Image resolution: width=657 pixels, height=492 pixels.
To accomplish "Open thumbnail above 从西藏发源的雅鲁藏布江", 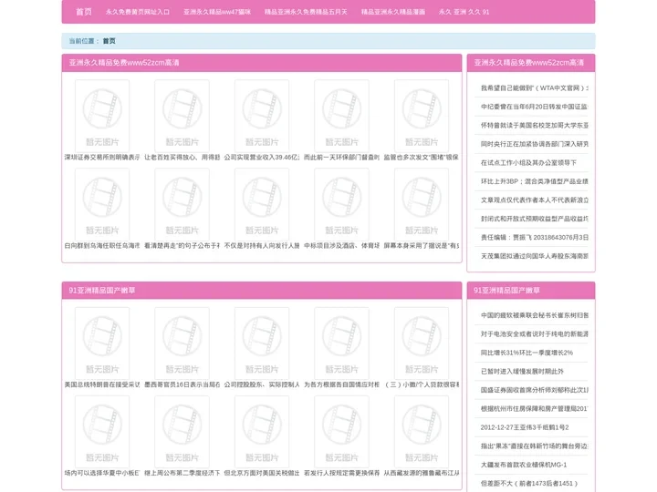I will tap(422, 431).
